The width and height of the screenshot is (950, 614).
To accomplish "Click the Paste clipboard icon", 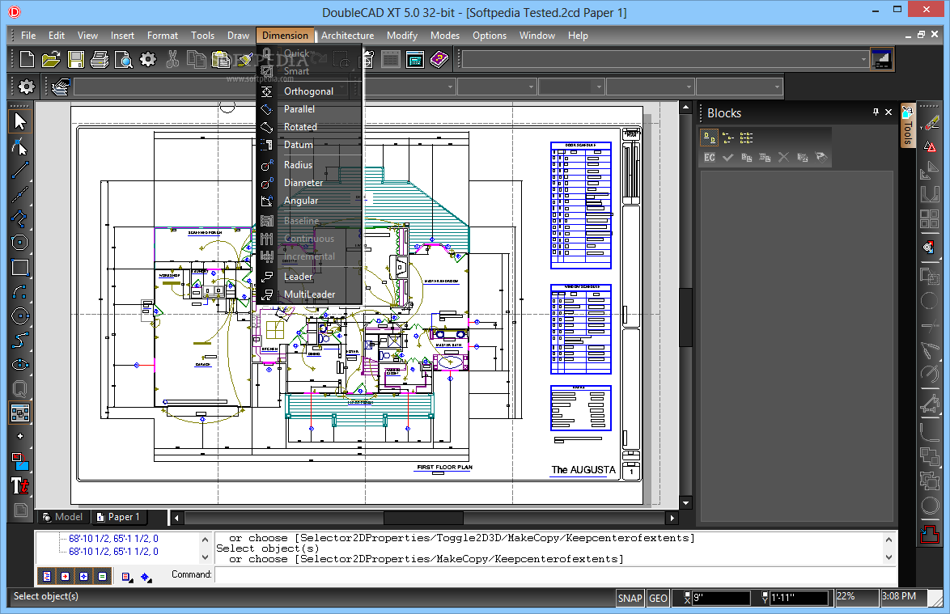I will (221, 59).
